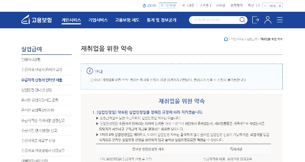Click the logout door-arrow icon
Screen dimensions: 305x162
[x=255, y=20]
